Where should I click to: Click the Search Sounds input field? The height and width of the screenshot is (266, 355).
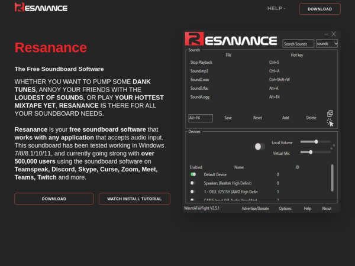[298, 44]
